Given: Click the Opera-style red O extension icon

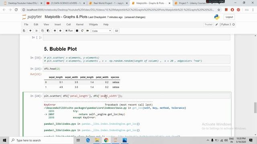Looking at the screenshot, I should (232, 10).
